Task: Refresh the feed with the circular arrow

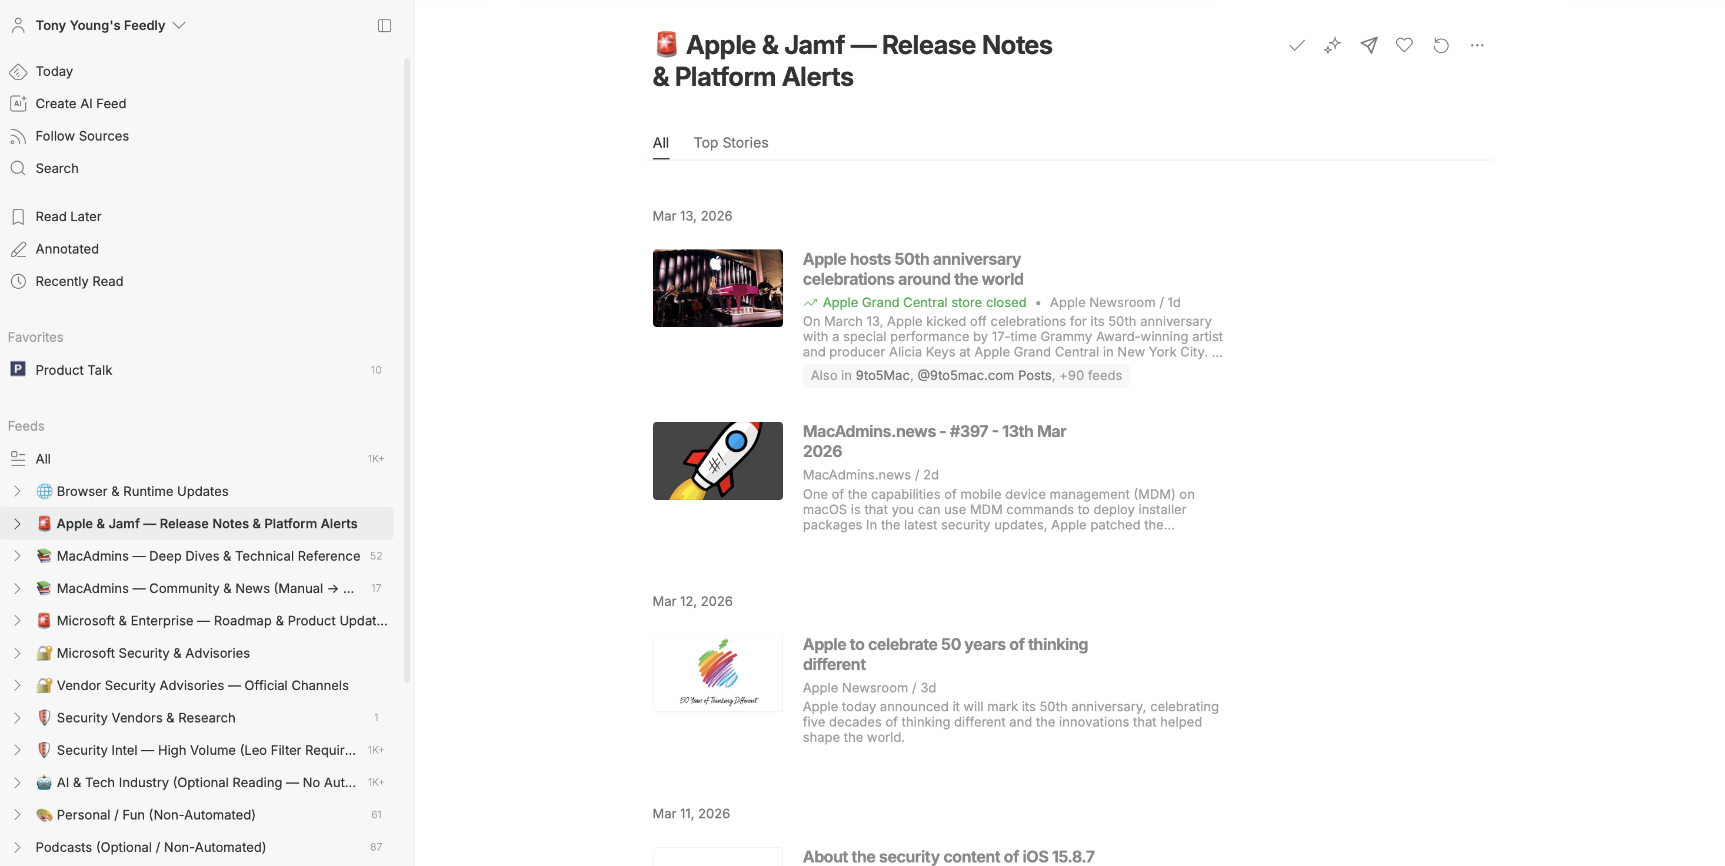Action: tap(1440, 45)
